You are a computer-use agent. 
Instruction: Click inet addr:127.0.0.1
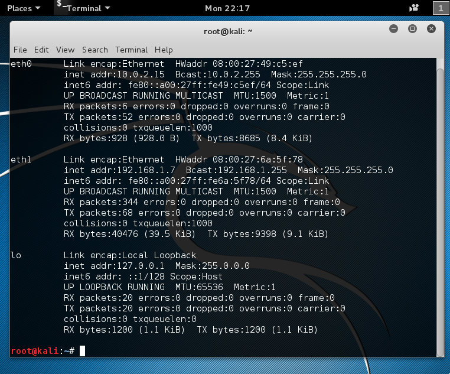coord(114,265)
